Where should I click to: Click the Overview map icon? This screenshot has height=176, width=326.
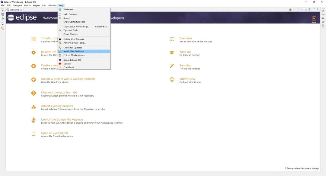[172, 39]
